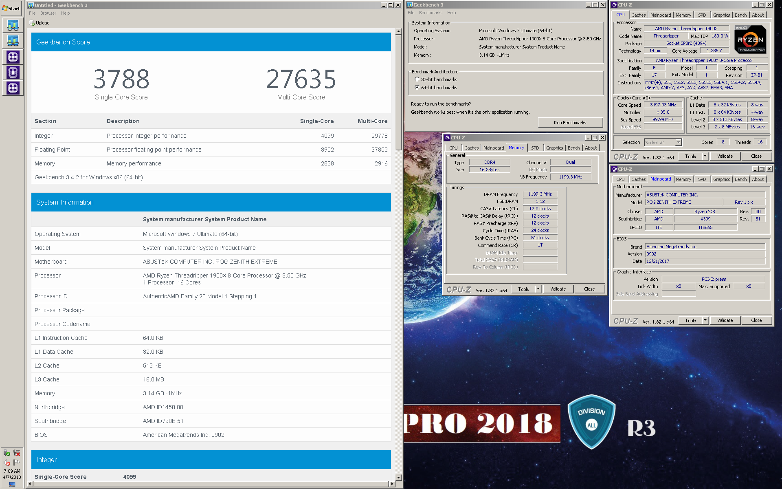Open the Browser menu in Geekbench

tap(48, 13)
